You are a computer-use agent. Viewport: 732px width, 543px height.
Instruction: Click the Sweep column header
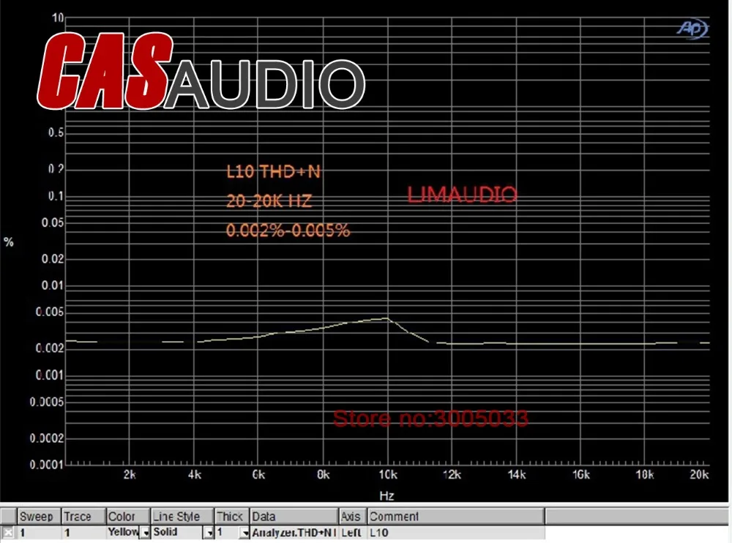click(39, 517)
